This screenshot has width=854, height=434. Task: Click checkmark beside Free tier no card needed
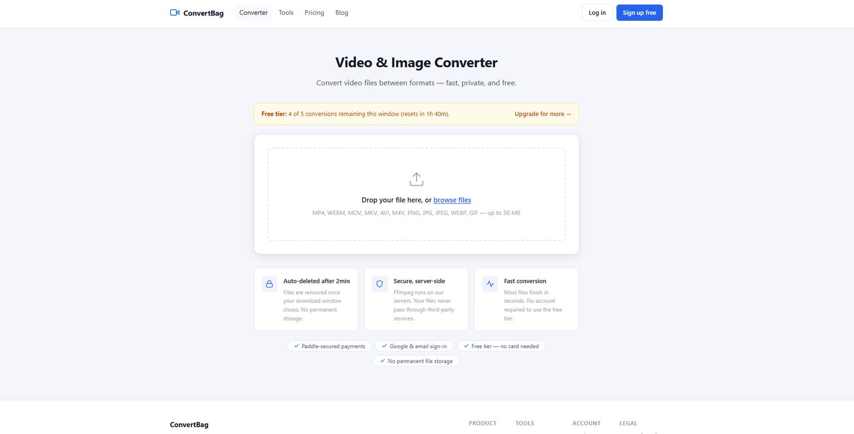466,346
